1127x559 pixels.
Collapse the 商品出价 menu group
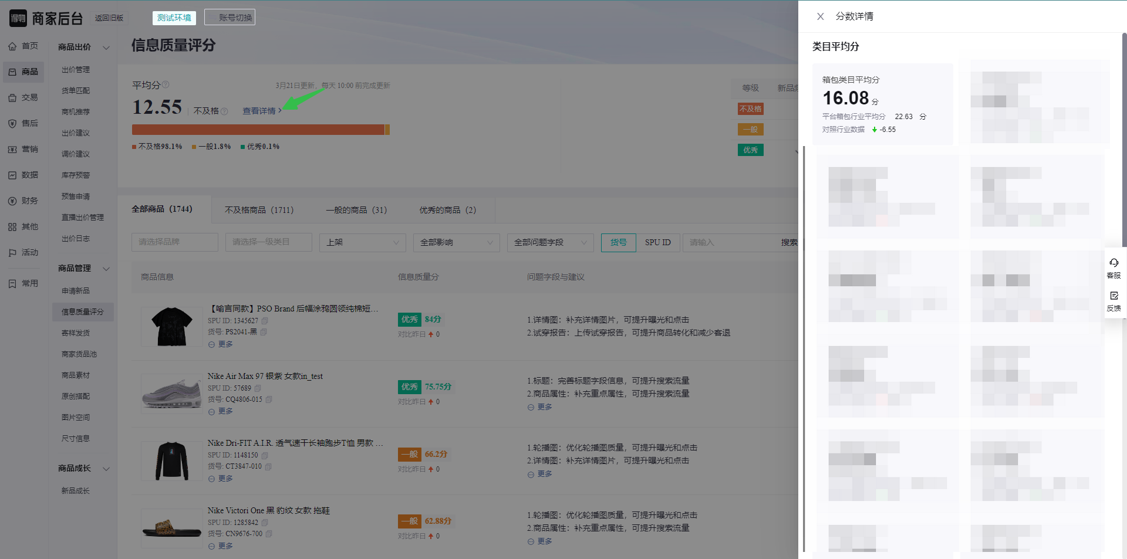pyautogui.click(x=106, y=48)
